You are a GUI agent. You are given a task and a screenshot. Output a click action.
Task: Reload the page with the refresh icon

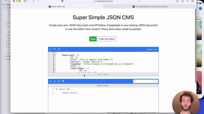click(x=139, y=1)
